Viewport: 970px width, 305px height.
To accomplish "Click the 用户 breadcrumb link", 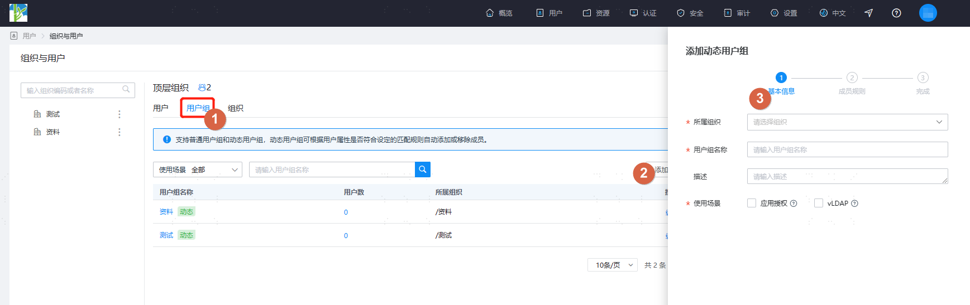I will 30,36.
